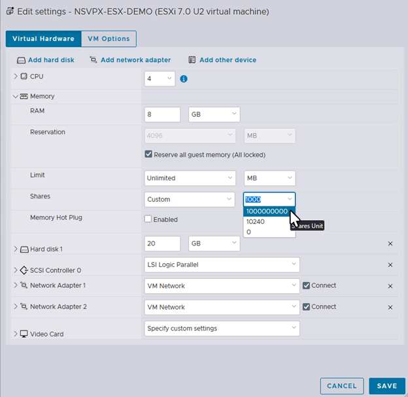Open the Shares Custom dropdown

190,199
